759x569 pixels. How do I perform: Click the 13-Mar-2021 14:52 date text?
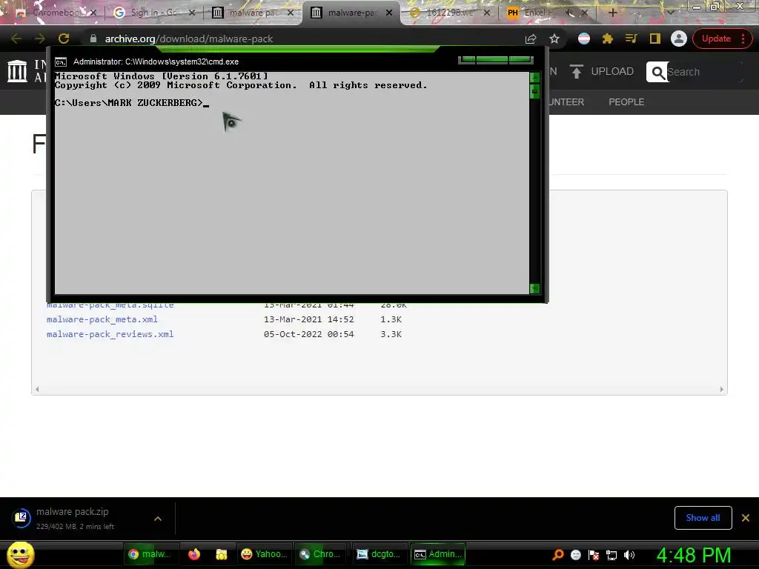click(x=309, y=319)
